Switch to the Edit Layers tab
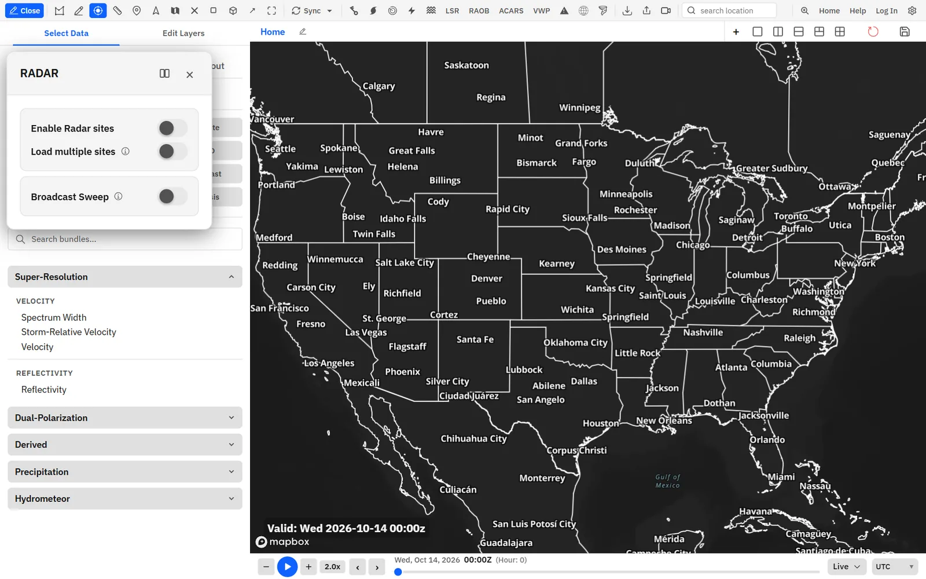926x579 pixels. point(183,33)
